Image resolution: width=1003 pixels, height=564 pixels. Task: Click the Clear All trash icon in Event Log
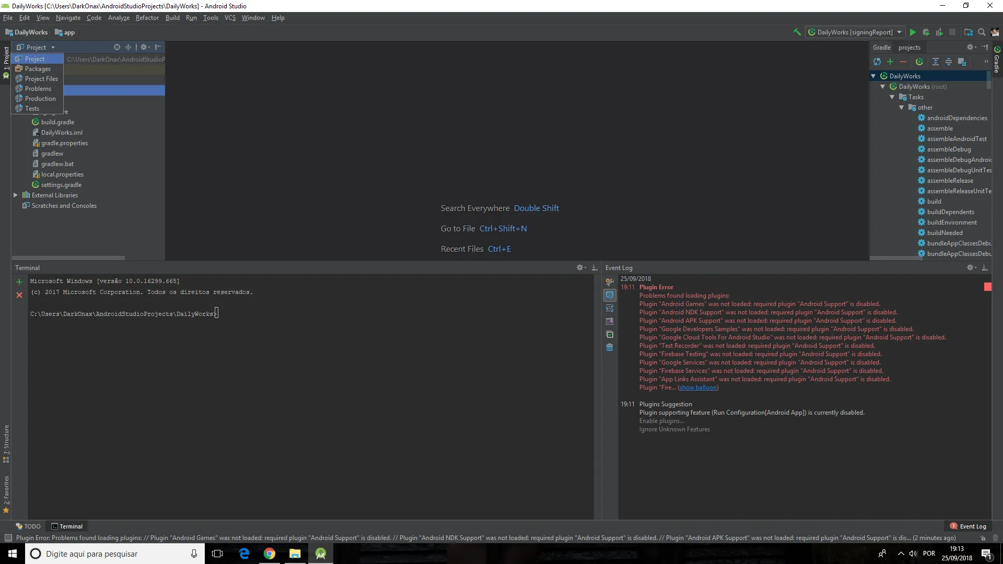610,347
